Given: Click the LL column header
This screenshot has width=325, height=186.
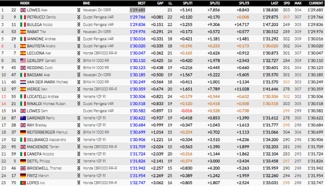Looking at the screenshot, I should (170, 3).
